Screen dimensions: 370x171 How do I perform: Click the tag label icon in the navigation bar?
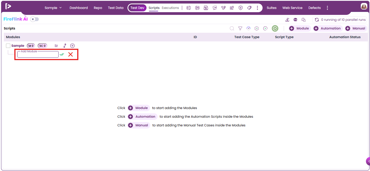click(249, 8)
